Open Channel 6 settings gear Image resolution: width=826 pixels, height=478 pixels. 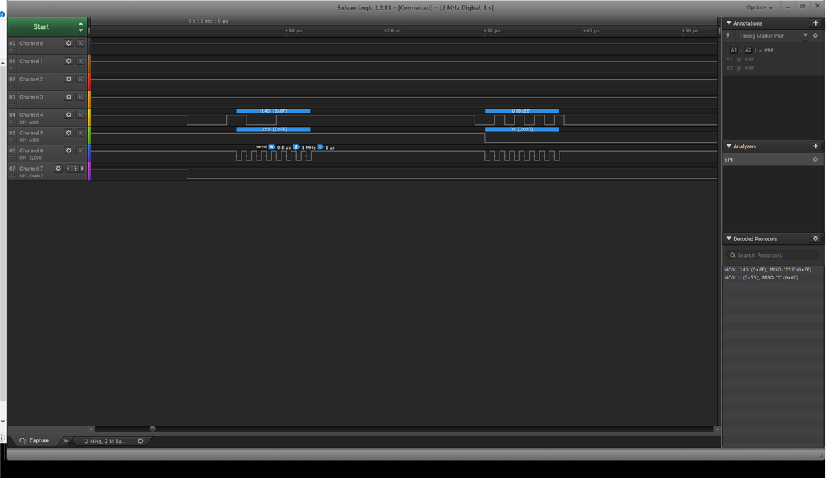click(68, 150)
